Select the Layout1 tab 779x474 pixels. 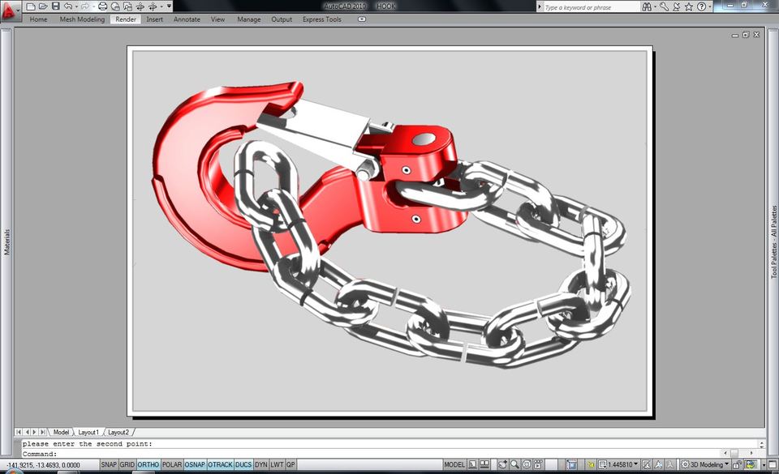(88, 432)
